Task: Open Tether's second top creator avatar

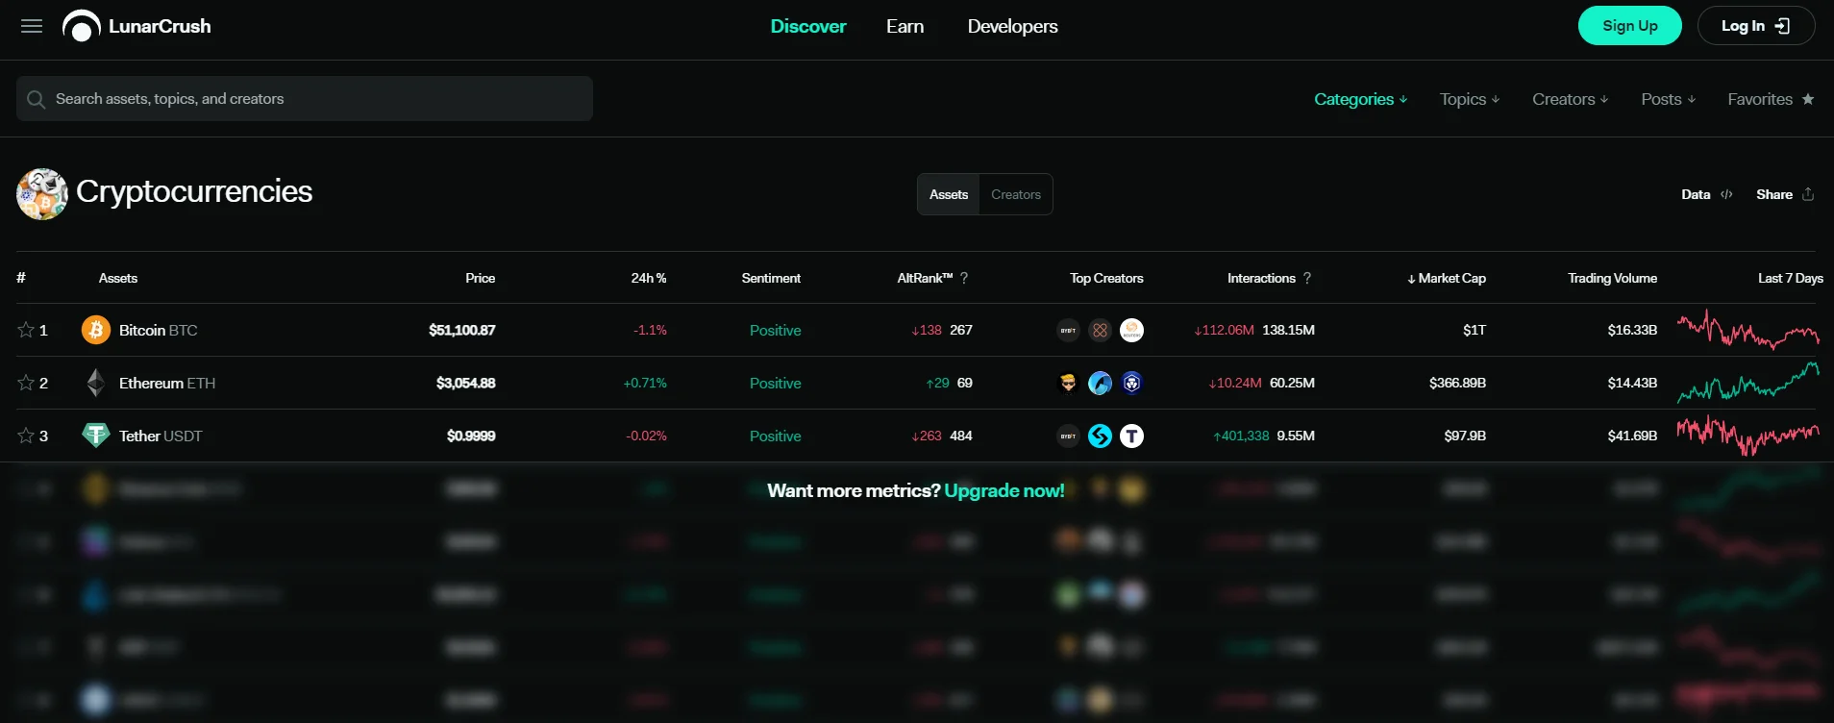Action: 1100,436
